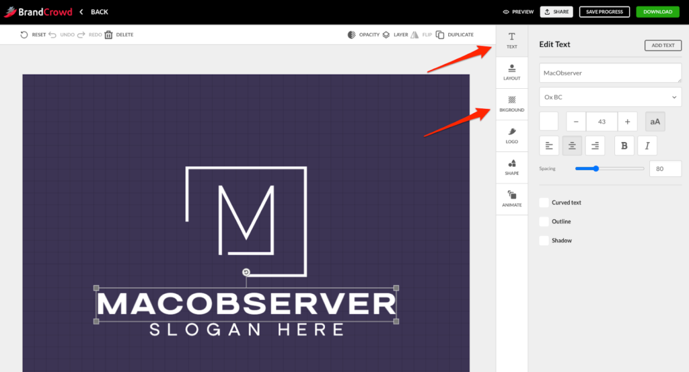The height and width of the screenshot is (372, 689).
Task: Enable the Shadow checkbox
Action: [544, 240]
